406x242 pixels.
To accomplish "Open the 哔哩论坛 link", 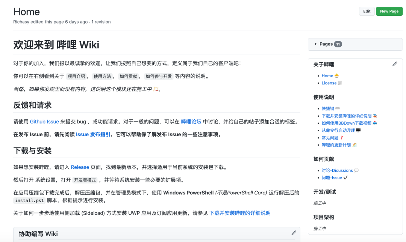I will [191, 122].
